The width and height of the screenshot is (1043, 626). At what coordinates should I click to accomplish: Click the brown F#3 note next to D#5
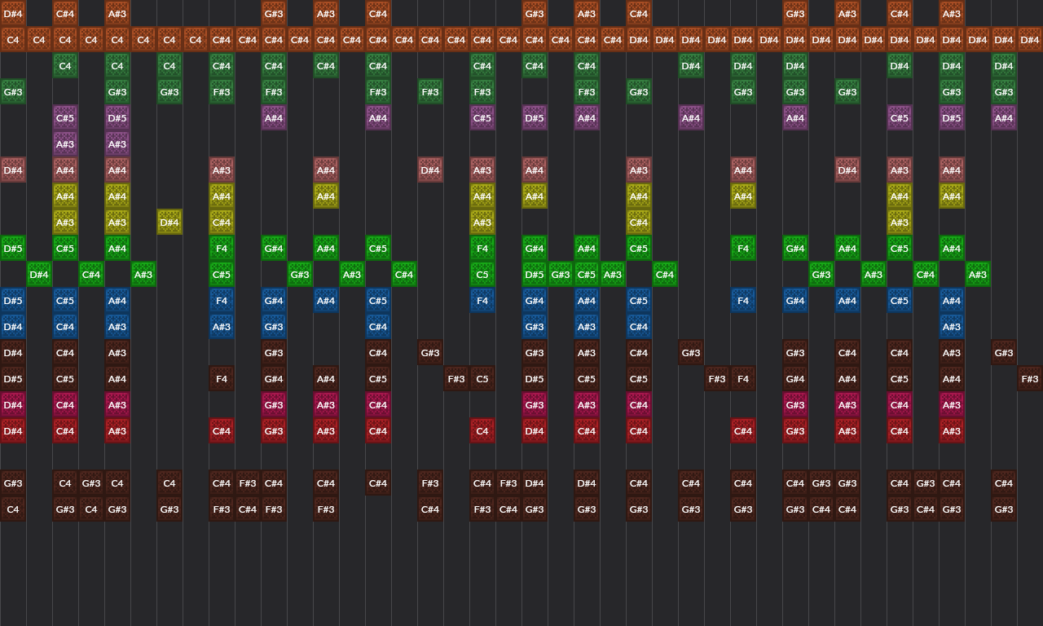click(456, 378)
